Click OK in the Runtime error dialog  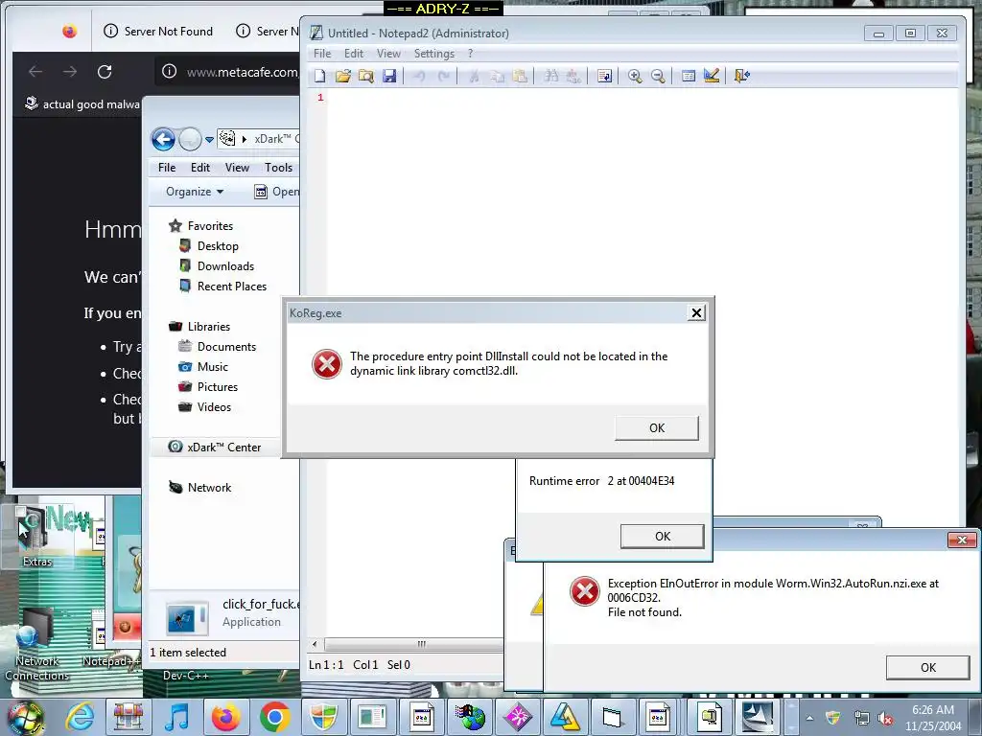click(x=663, y=537)
